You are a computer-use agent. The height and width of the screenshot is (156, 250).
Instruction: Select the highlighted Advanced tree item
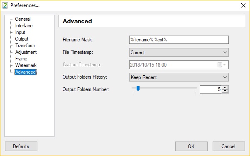pyautogui.click(x=25, y=72)
